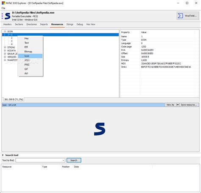Select the Type value ICON

tap(144, 40)
